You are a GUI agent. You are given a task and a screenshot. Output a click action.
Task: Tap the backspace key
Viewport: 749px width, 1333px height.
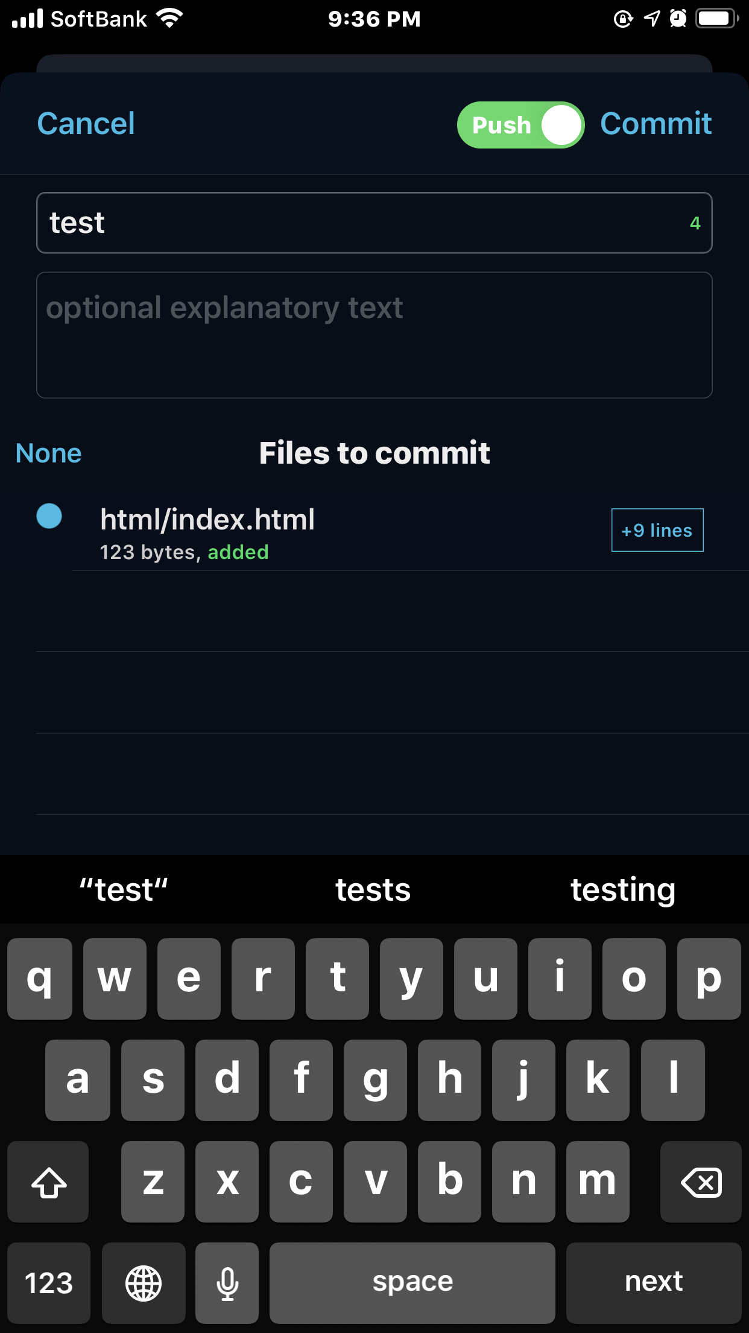click(x=701, y=1182)
